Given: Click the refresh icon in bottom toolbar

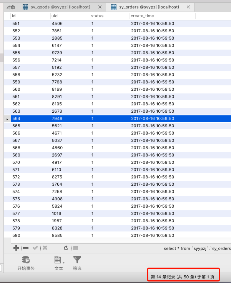Looking at the screenshot, I should (x=66, y=248).
